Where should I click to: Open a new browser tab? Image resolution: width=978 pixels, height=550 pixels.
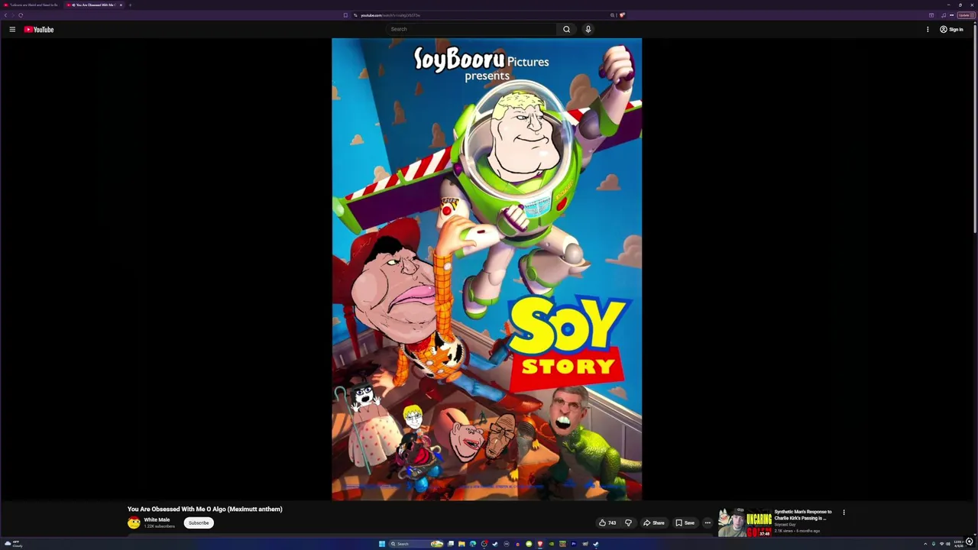[130, 5]
